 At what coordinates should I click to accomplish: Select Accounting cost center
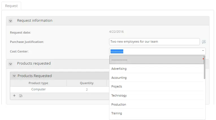pyautogui.click(x=157, y=78)
